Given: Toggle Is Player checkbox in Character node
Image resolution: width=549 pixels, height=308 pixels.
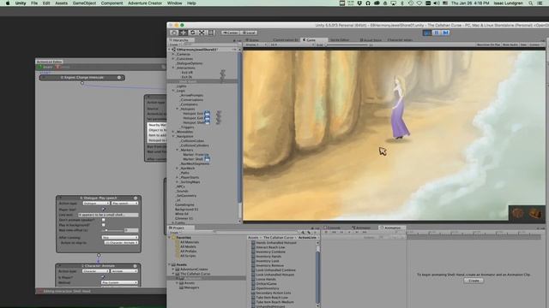Looking at the screenshot, I should point(103,277).
